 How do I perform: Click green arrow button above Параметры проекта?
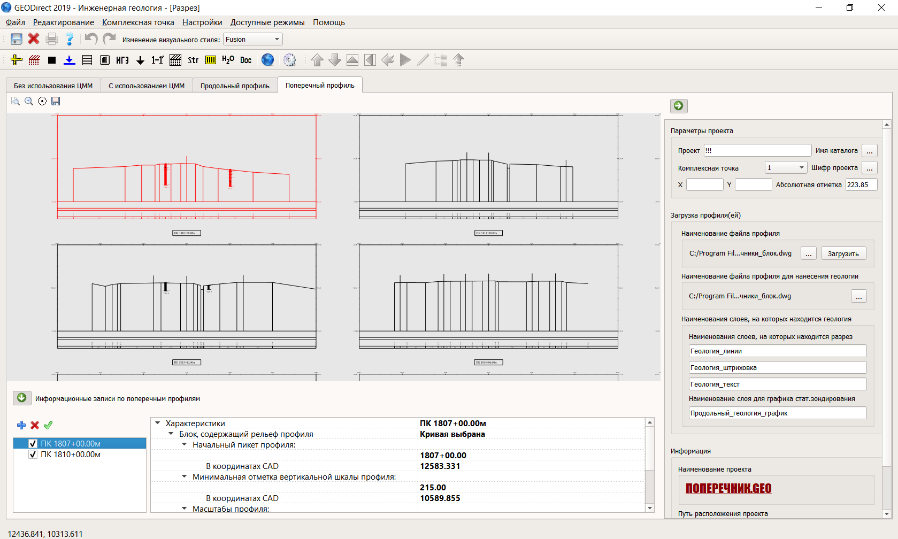point(679,106)
